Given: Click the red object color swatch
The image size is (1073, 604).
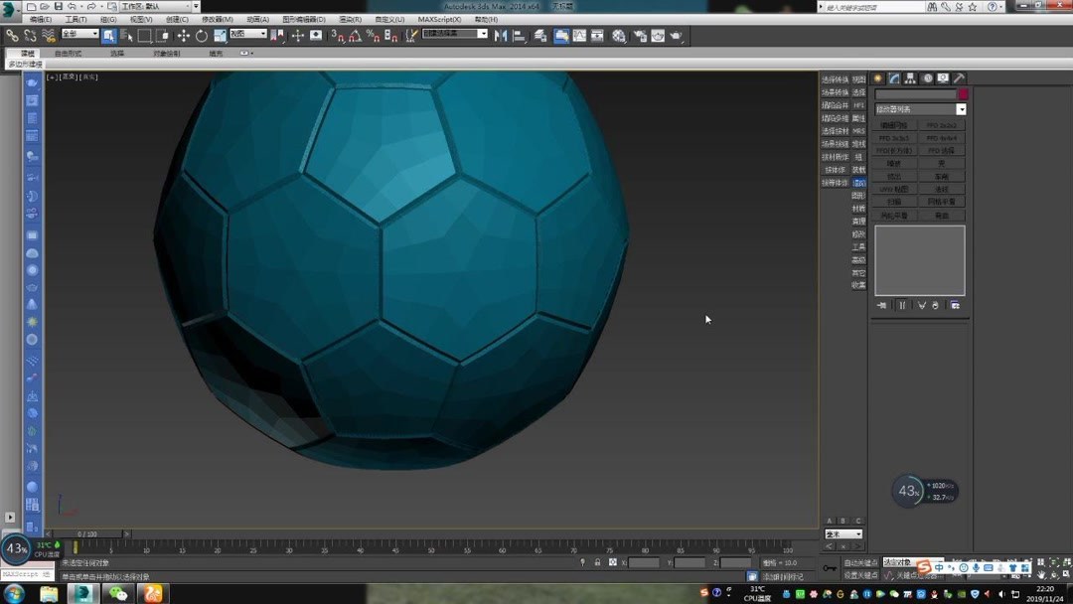Looking at the screenshot, I should tap(964, 92).
